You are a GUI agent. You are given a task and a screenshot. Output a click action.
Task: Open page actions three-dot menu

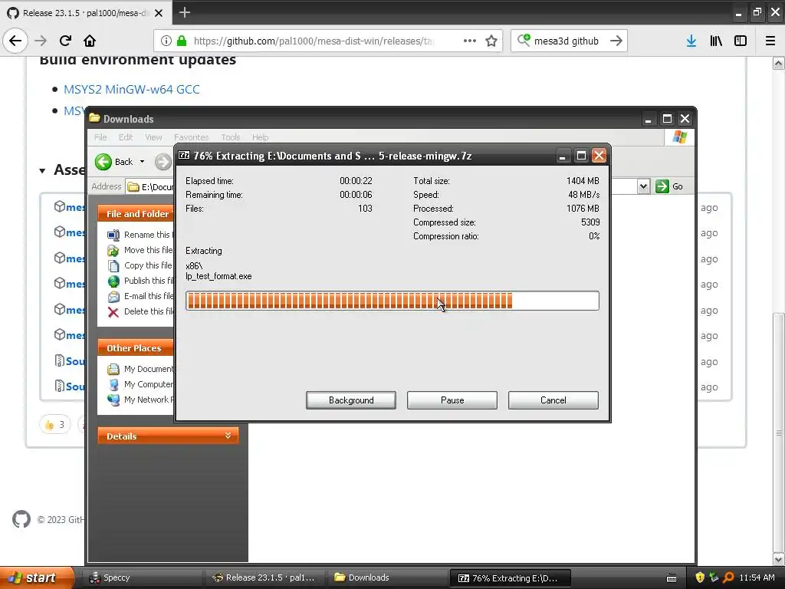click(x=470, y=41)
